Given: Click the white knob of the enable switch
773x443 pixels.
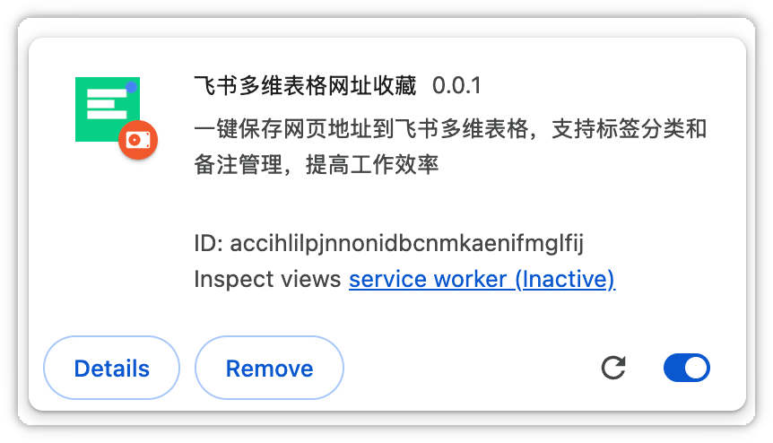Looking at the screenshot, I should pos(696,368).
